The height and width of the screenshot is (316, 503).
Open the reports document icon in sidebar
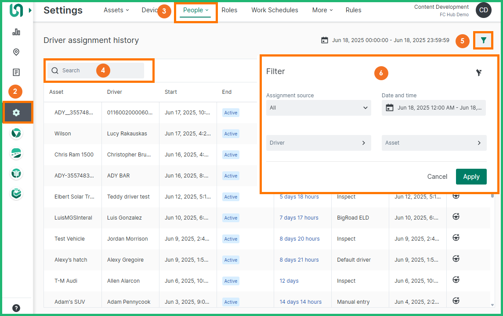click(16, 72)
